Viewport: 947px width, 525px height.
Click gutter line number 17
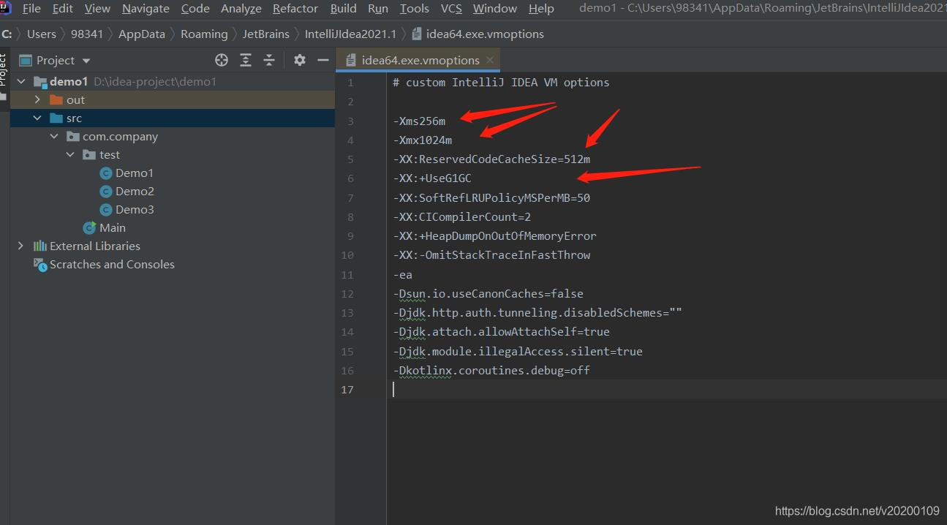click(347, 390)
